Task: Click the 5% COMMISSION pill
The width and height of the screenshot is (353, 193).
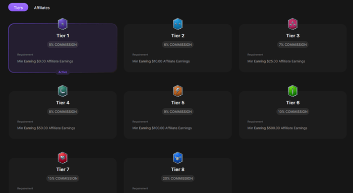Action: [63, 44]
